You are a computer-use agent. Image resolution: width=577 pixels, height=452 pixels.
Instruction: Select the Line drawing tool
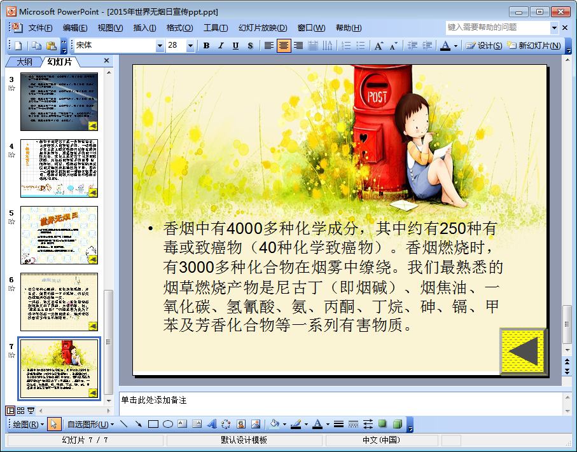pyautogui.click(x=124, y=425)
